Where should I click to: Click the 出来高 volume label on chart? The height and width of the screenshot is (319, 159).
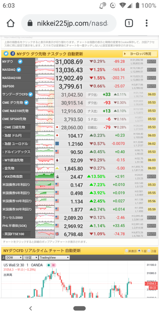pos(8,275)
